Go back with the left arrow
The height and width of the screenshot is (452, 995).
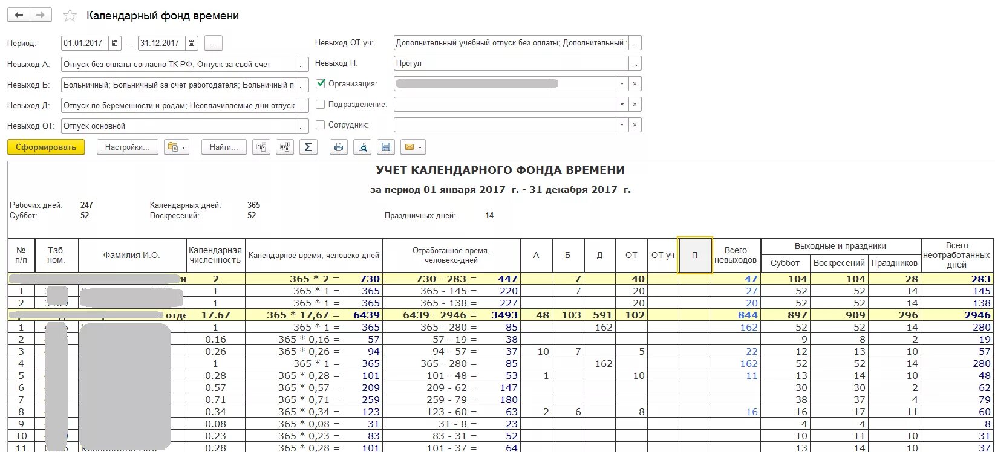click(19, 15)
